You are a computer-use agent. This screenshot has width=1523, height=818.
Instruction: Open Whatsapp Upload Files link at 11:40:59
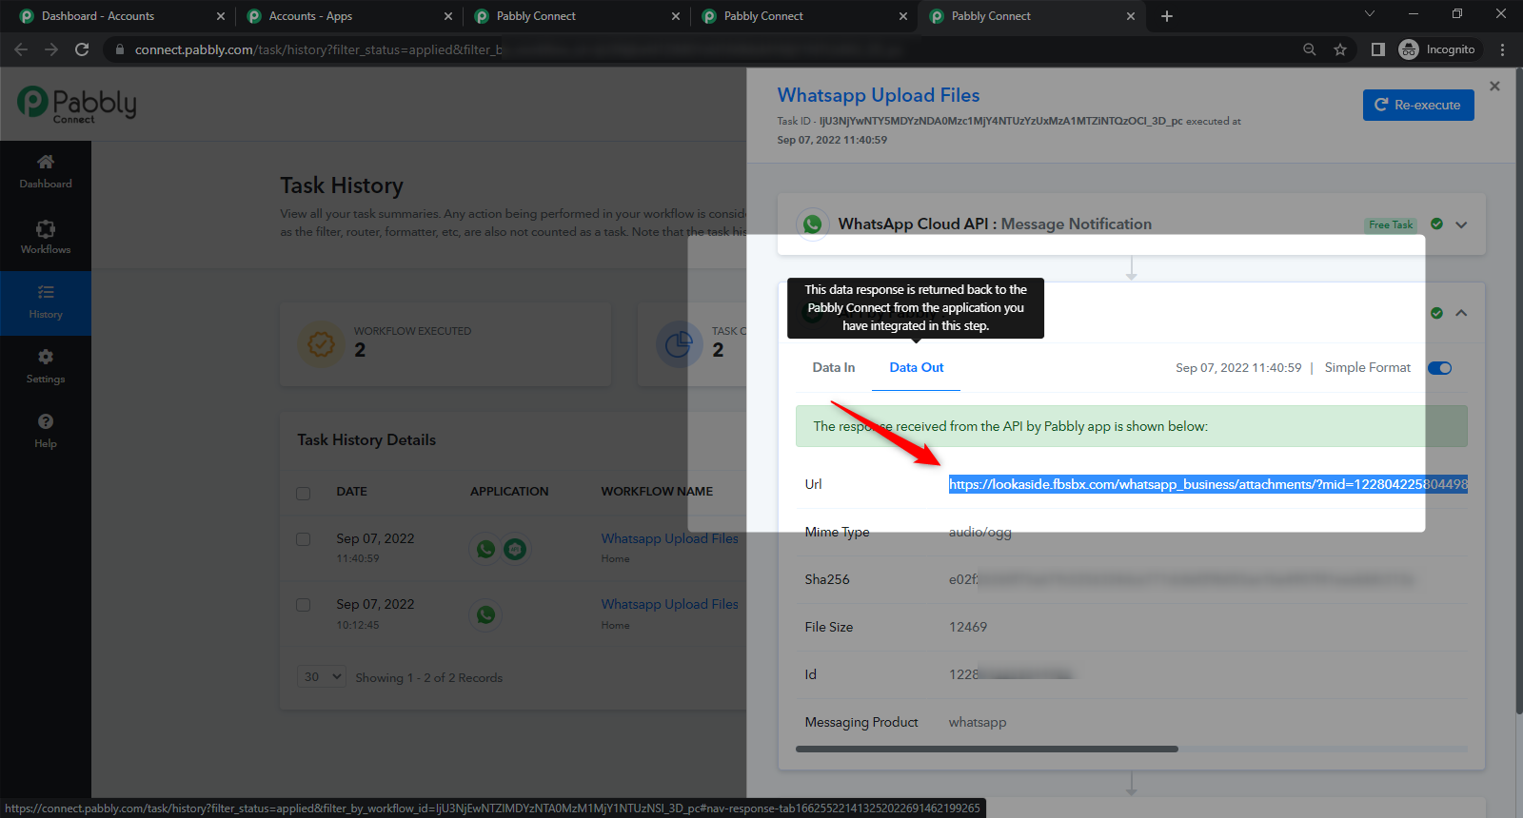pos(669,538)
